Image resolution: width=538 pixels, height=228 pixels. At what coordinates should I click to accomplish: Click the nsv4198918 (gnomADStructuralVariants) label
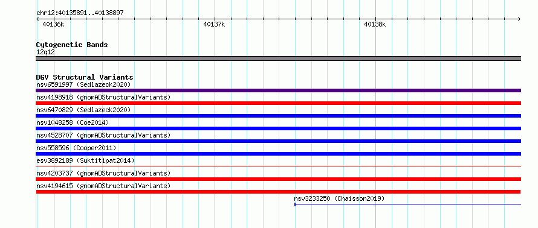[103, 97]
